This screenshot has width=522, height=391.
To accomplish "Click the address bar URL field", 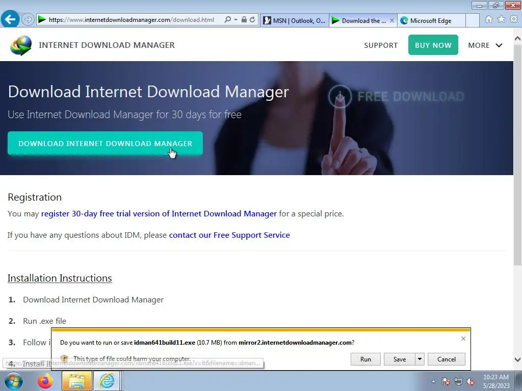I will (131, 20).
